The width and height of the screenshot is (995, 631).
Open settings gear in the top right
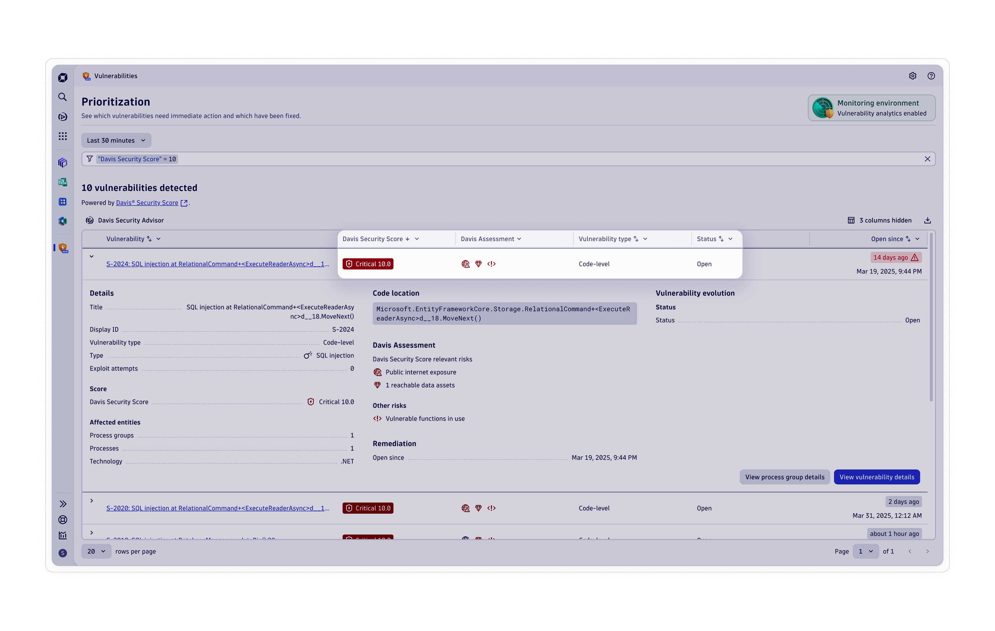pyautogui.click(x=912, y=76)
